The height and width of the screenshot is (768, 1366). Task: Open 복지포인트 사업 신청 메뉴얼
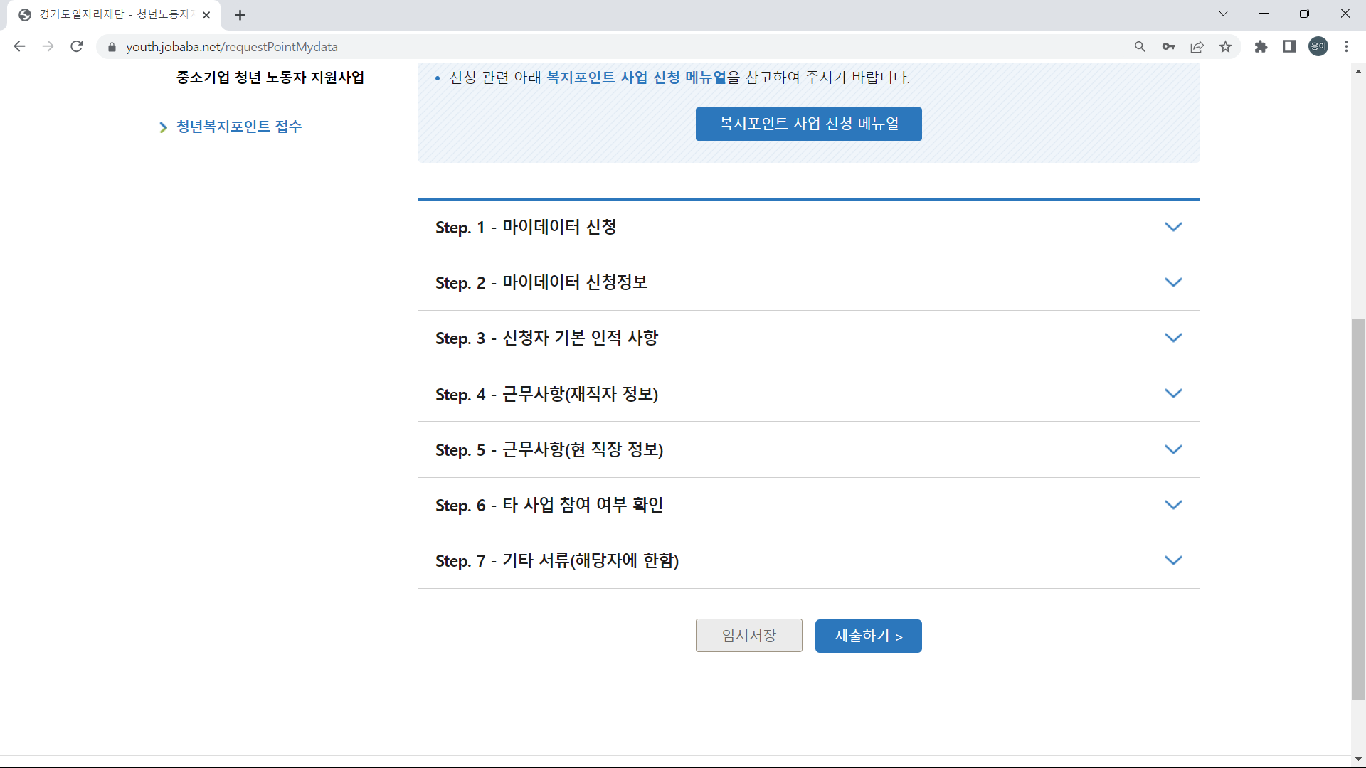point(808,124)
